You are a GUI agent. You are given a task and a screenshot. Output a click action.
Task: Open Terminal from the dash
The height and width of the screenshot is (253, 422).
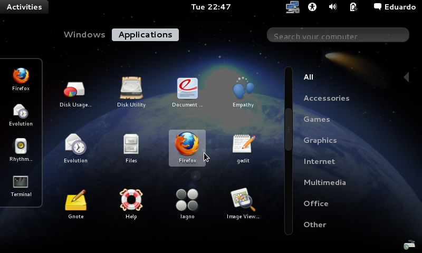(21, 186)
